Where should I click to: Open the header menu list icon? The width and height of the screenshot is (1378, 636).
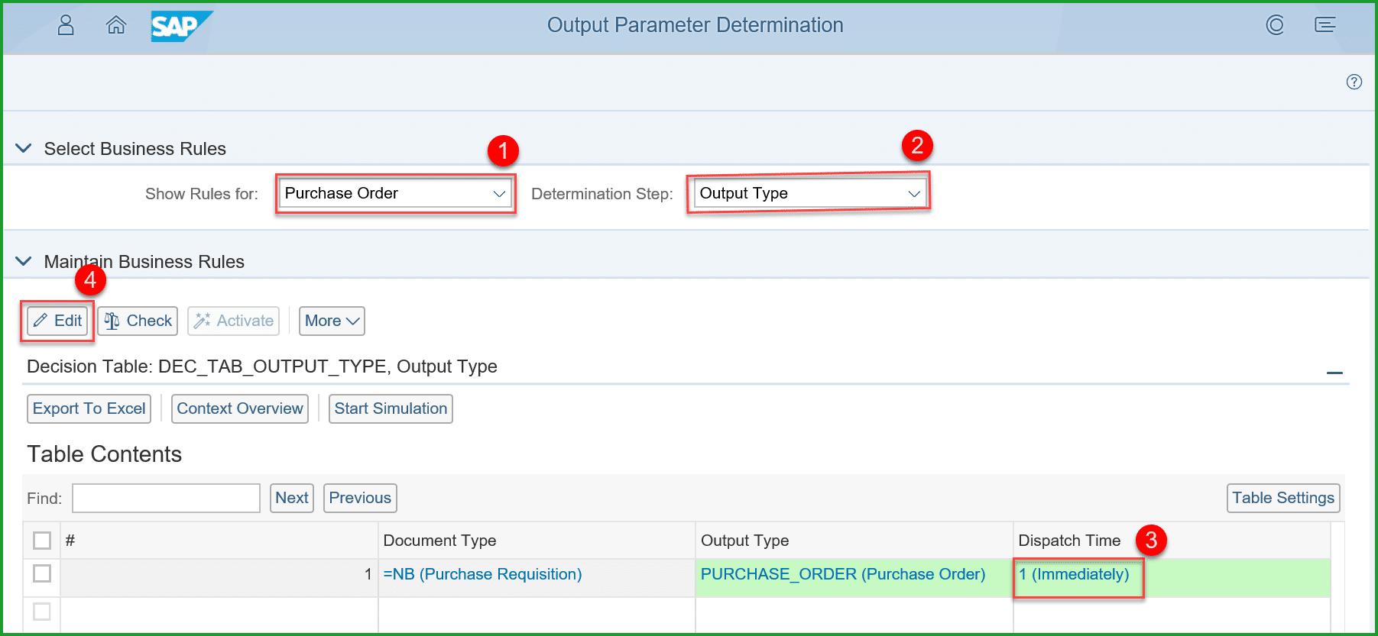click(x=1325, y=25)
